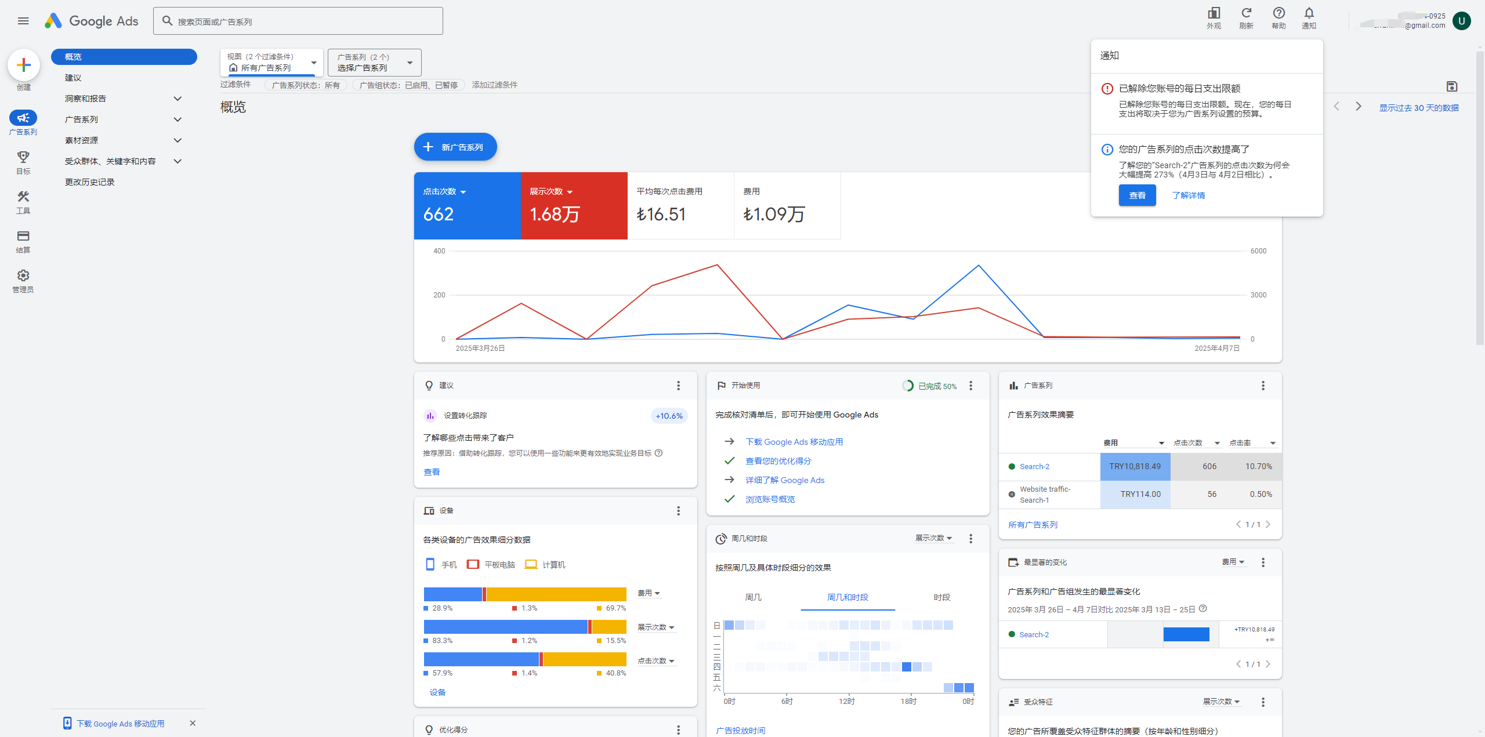Open 广告投放时间 link

[x=741, y=731]
